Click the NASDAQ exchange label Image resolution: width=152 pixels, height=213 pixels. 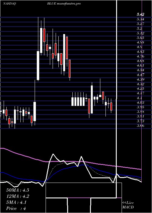tap(9, 4)
